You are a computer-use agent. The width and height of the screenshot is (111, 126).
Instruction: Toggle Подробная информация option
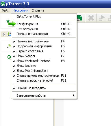click(44, 46)
